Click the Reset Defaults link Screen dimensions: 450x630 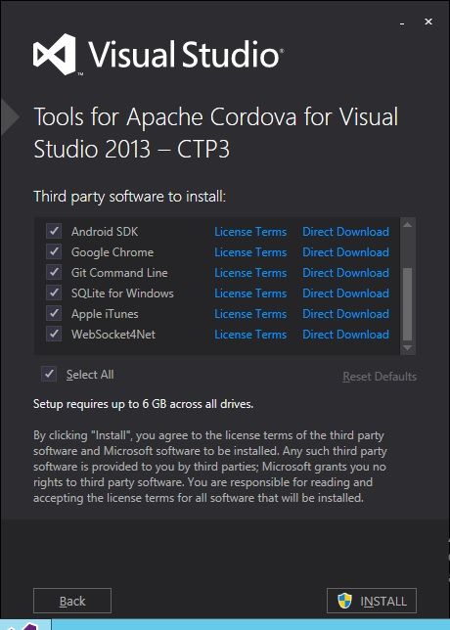[380, 377]
